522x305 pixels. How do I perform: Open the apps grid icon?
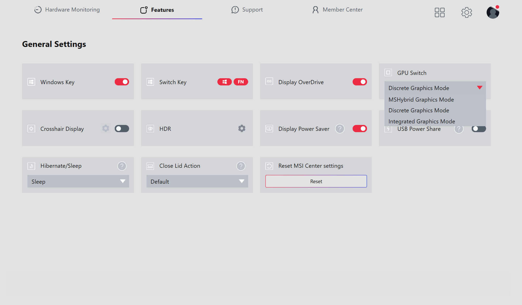pos(439,12)
